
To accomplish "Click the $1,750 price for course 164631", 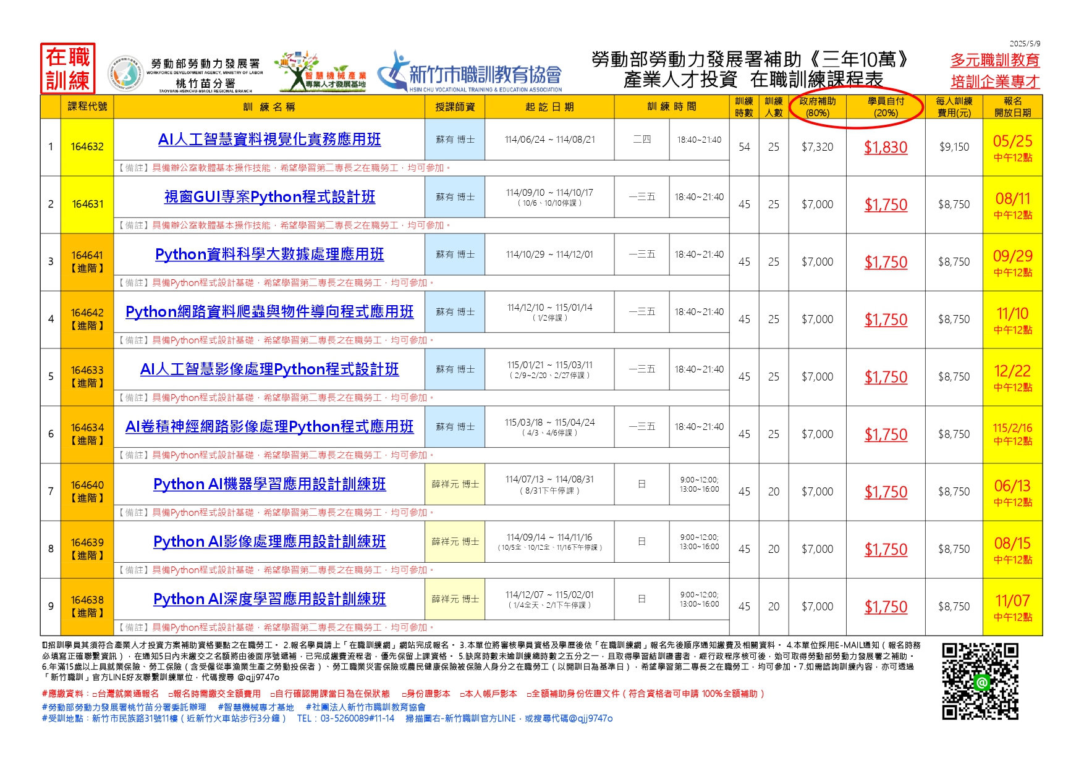I will [x=886, y=204].
